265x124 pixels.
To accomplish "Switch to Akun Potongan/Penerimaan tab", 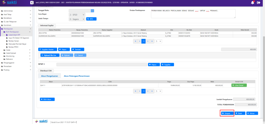I will pyautogui.click(x=76, y=76).
